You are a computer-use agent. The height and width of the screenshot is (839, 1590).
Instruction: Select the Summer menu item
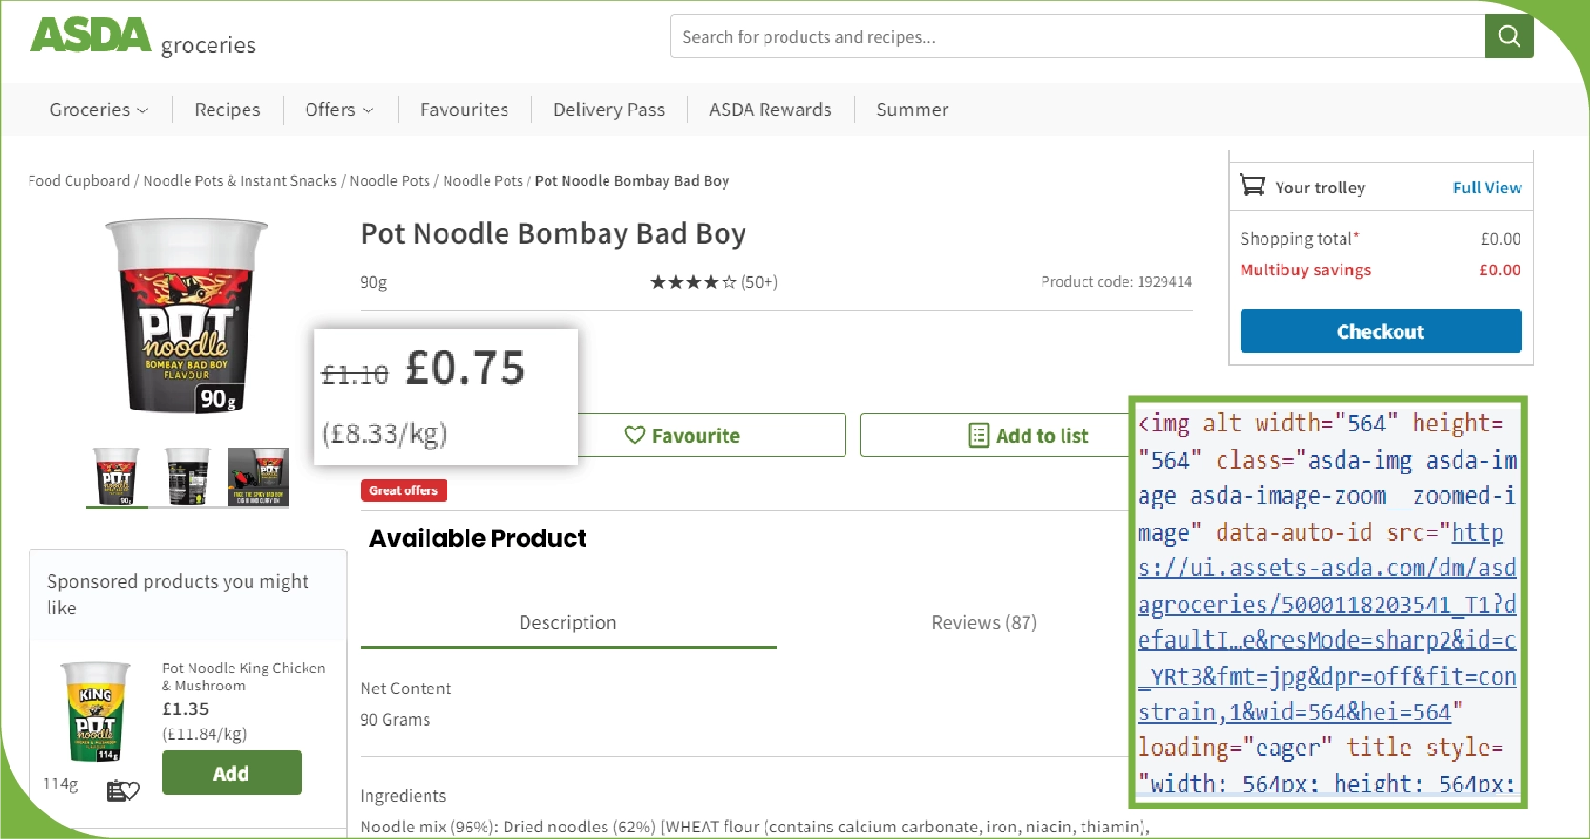912,110
